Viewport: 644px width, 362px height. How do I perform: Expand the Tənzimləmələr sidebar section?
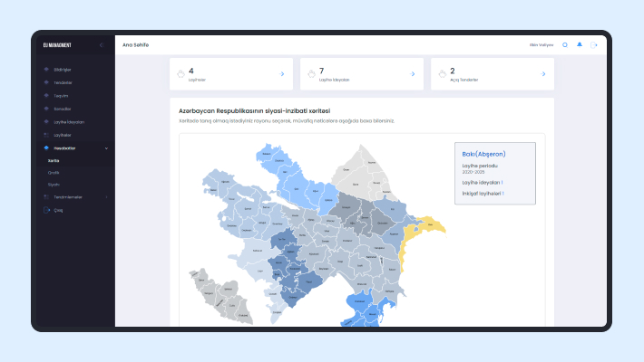point(106,196)
